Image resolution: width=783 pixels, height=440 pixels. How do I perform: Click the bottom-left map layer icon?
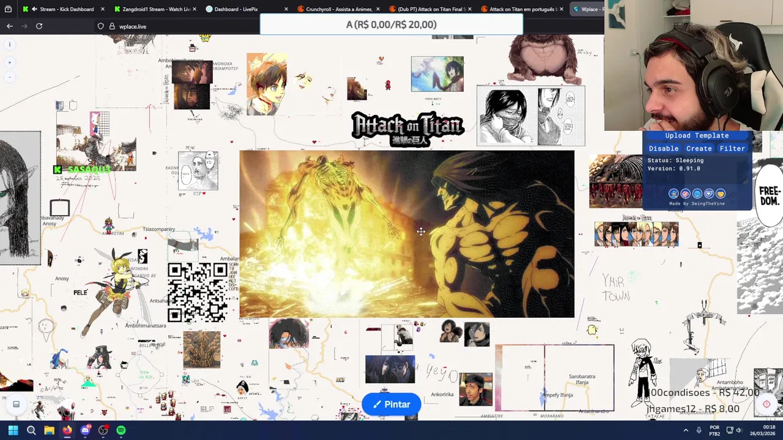click(17, 404)
